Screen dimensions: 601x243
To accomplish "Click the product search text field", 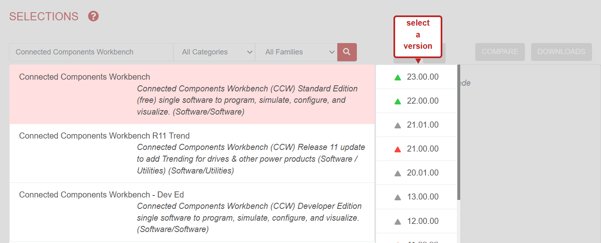I will [91, 52].
